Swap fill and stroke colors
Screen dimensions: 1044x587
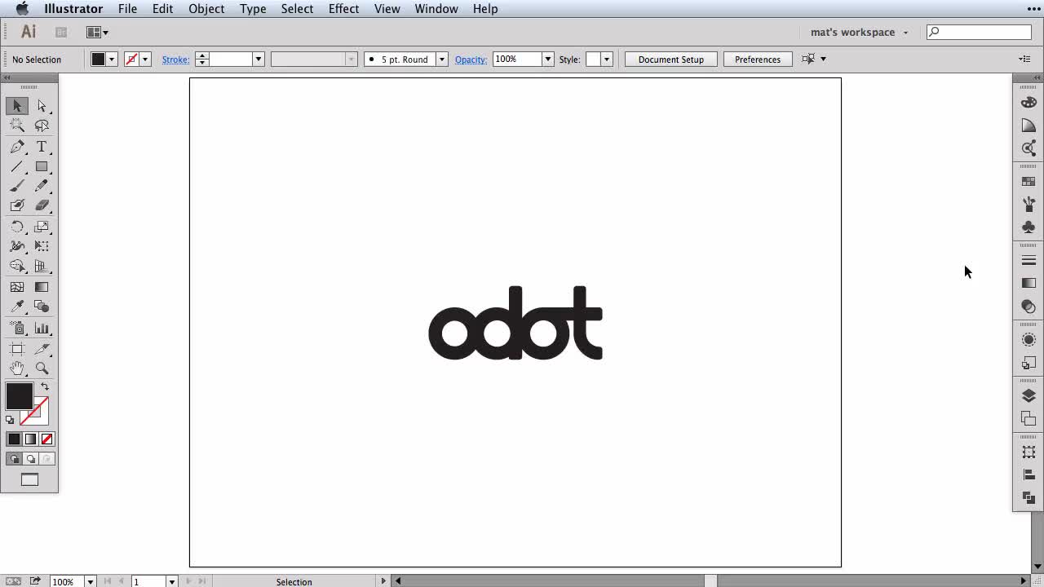tap(45, 387)
